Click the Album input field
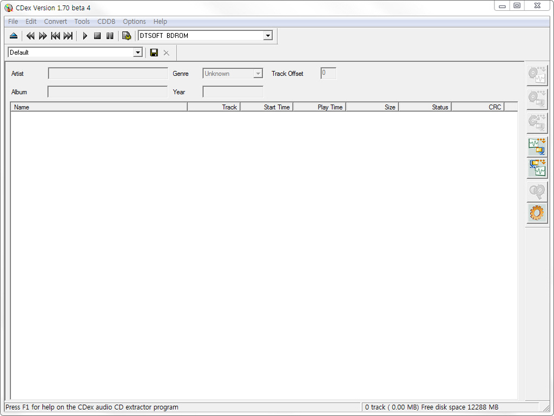This screenshot has width=554, height=416. [108, 92]
